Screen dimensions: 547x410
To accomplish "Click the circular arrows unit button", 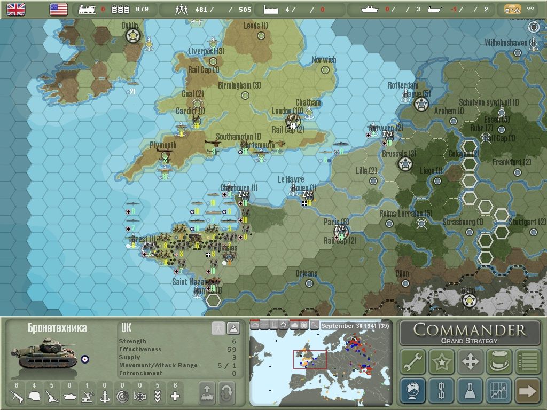I will [226, 393].
